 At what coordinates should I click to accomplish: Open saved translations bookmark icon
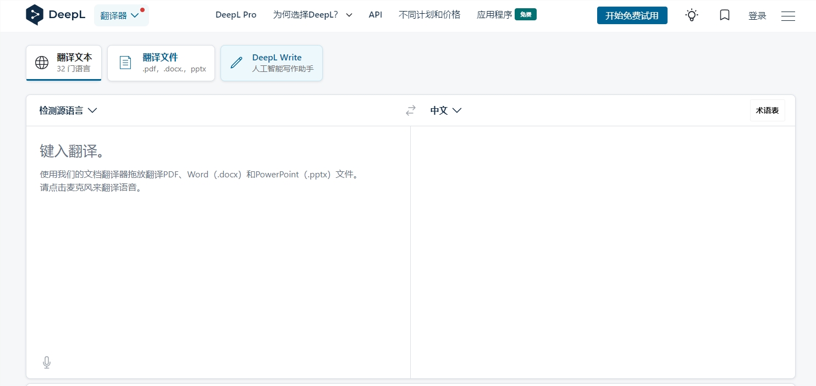(725, 15)
